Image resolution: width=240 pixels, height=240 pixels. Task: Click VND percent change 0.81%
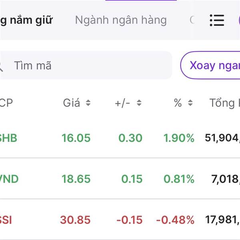pos(179,179)
